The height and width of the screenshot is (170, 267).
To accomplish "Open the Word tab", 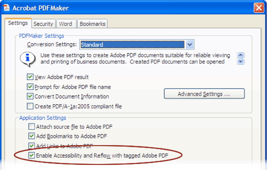I will [x=65, y=24].
